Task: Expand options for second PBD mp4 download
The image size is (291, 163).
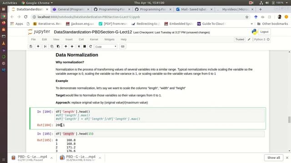Action: [x=100, y=158]
